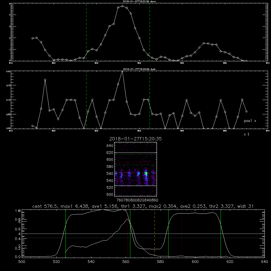Screen dimensions: 271x271
Task: Click the 'thr2 3.327' statistic
Action: point(222,206)
